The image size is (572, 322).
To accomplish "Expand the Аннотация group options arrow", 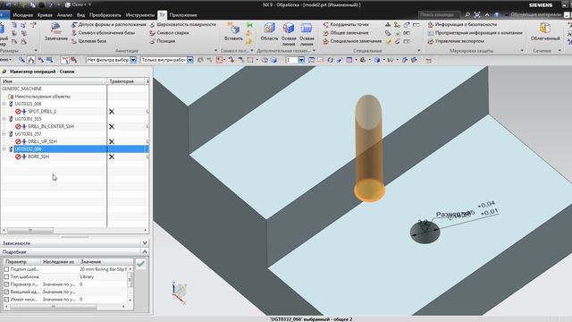I will click(x=215, y=51).
